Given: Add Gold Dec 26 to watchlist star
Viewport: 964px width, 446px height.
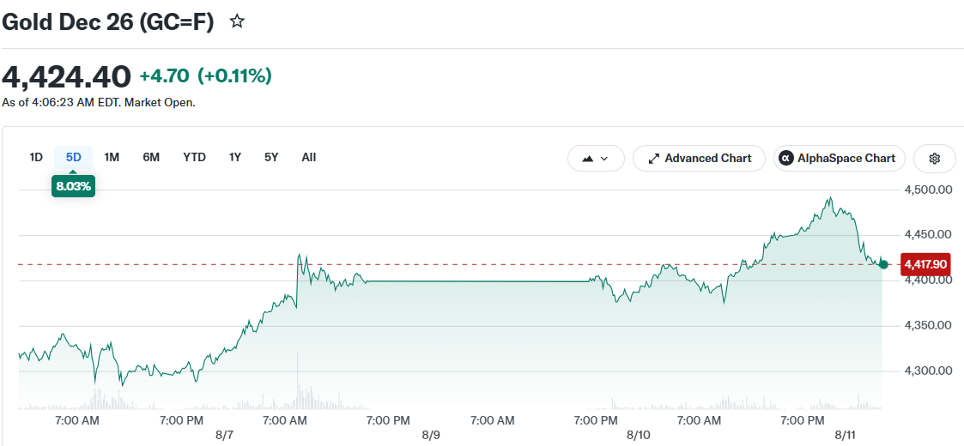Looking at the screenshot, I should (x=237, y=21).
